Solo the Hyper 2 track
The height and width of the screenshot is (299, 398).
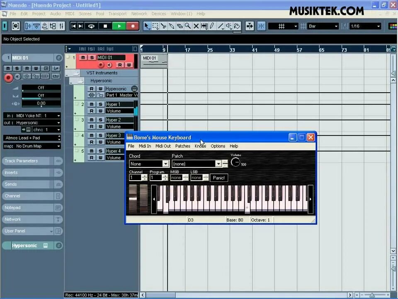[100, 120]
